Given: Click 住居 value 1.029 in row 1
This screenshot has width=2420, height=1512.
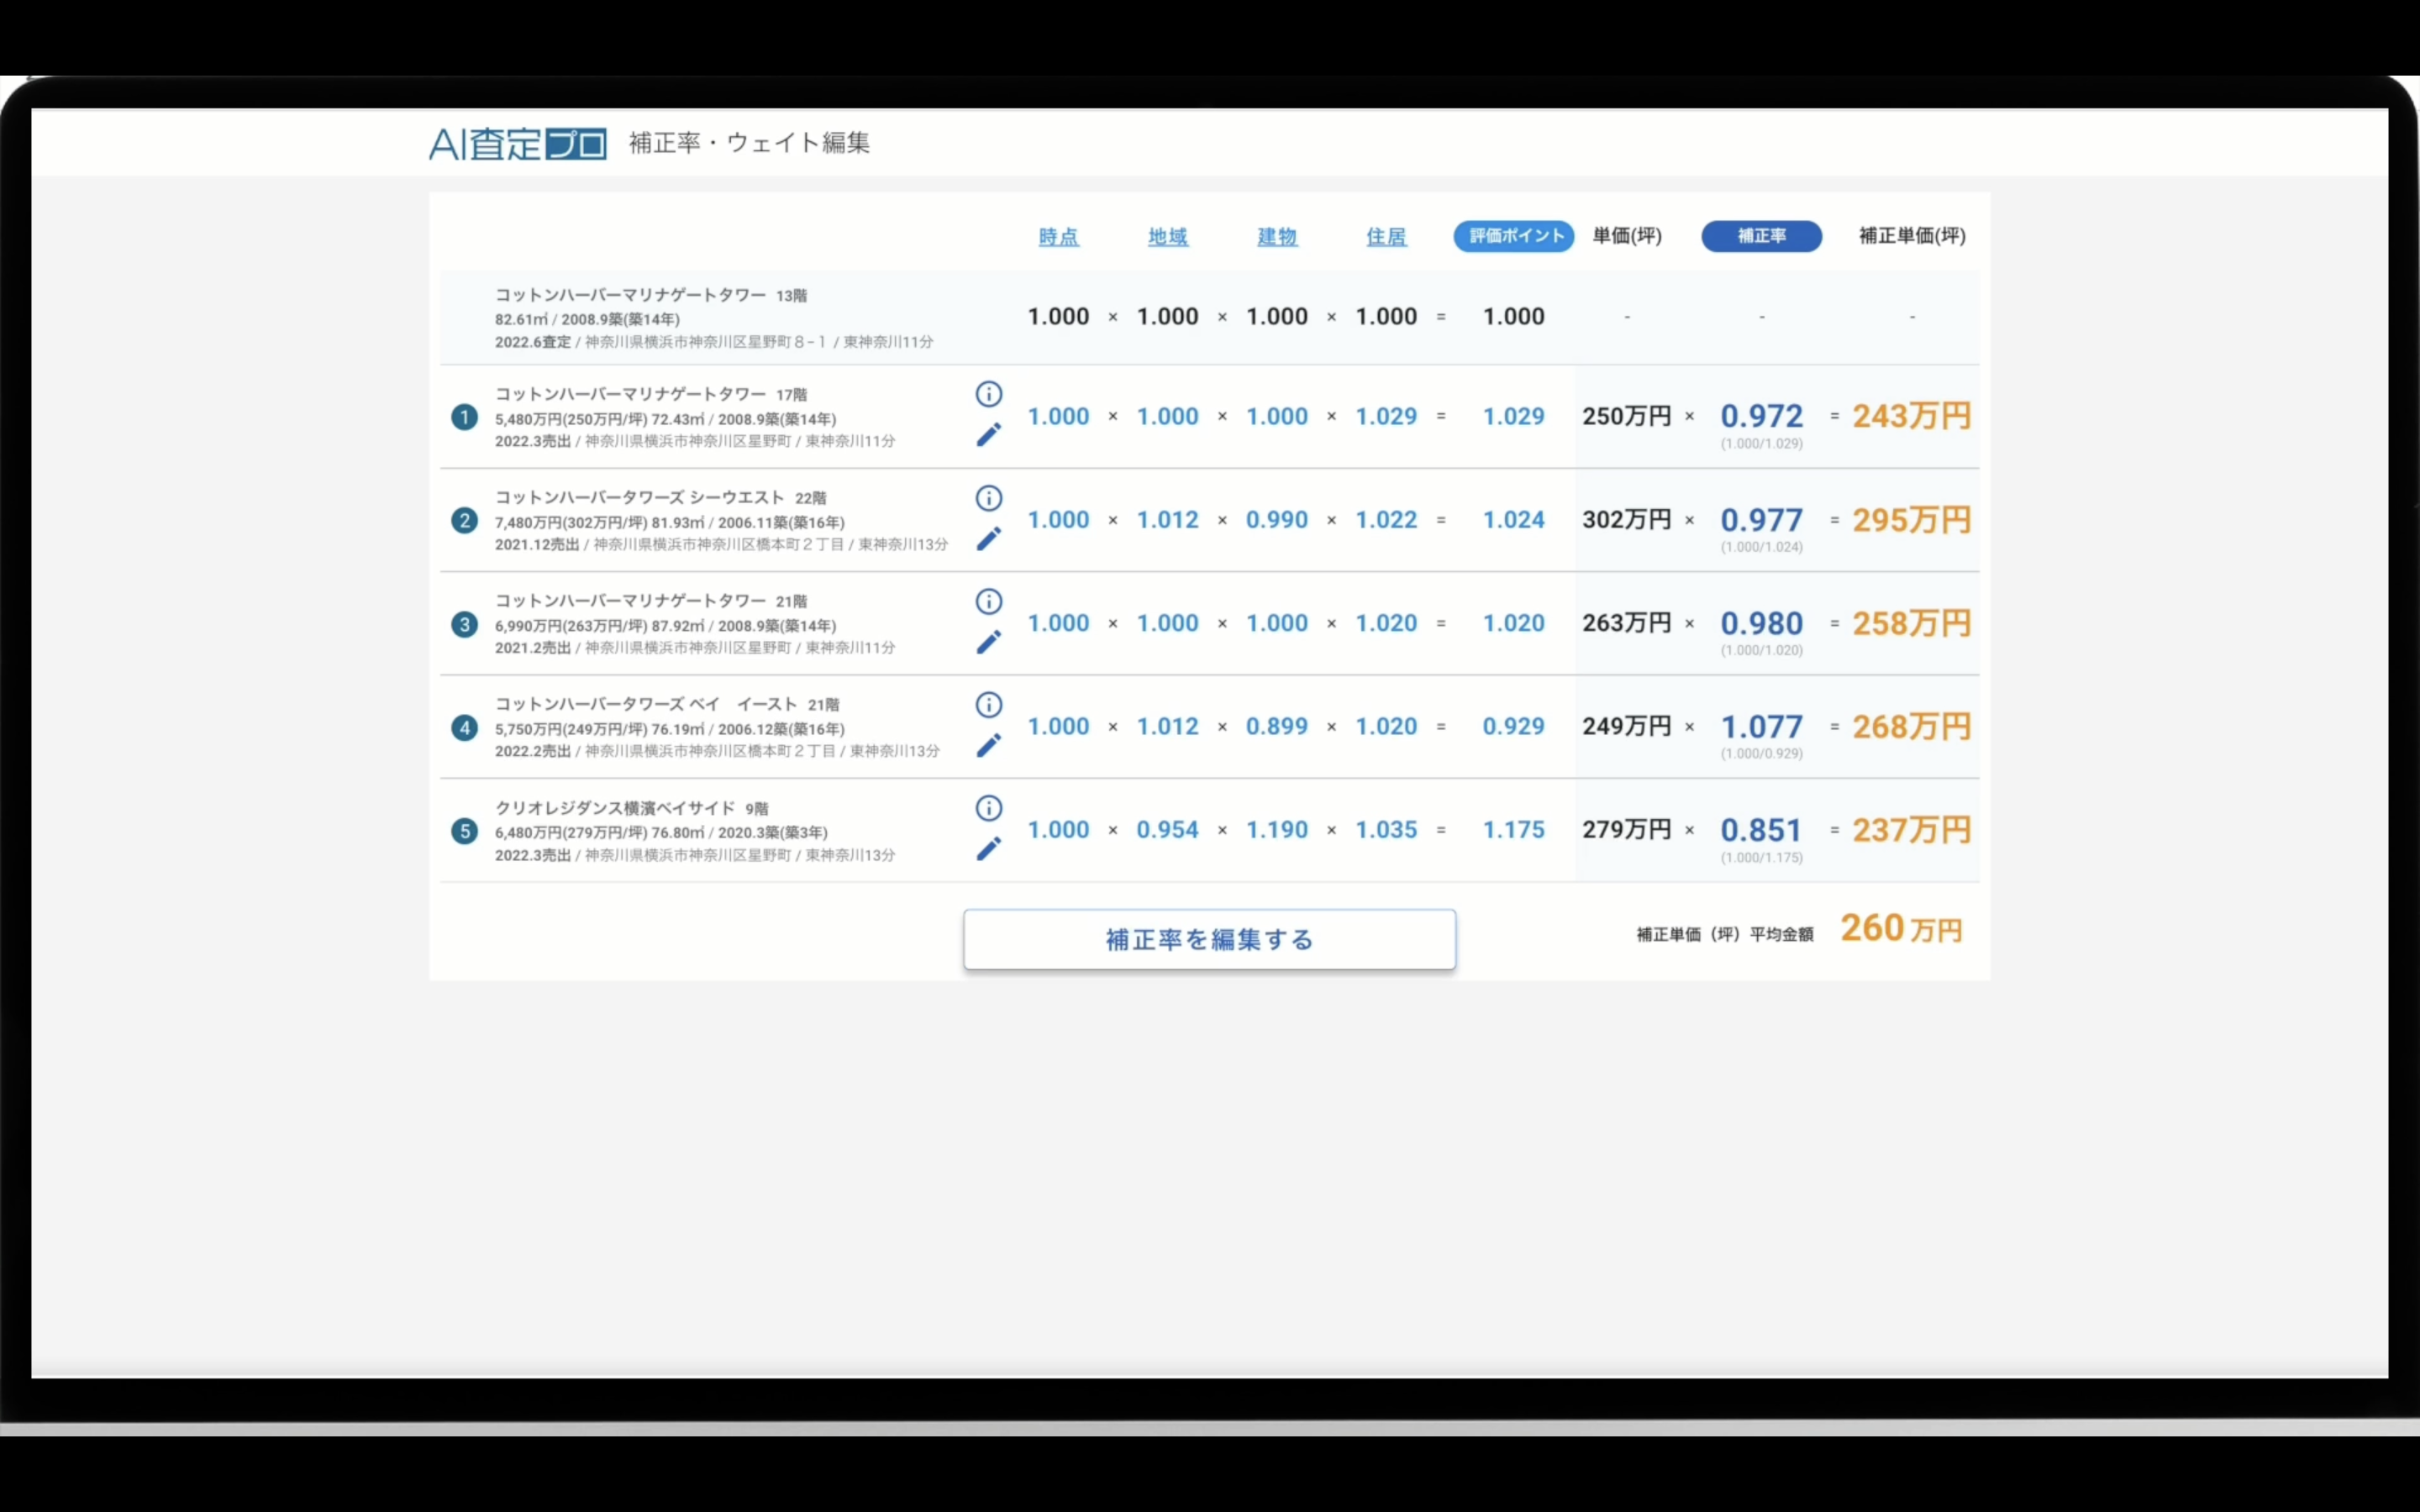Looking at the screenshot, I should click(x=1386, y=417).
